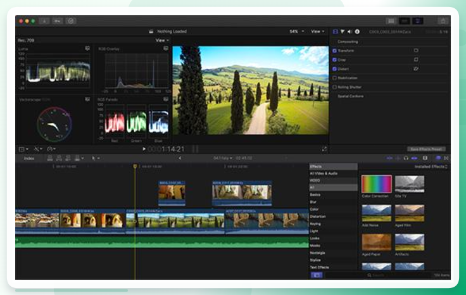The image size is (466, 295).
Task: Click the connect clip to storyline icon
Action: (50, 158)
